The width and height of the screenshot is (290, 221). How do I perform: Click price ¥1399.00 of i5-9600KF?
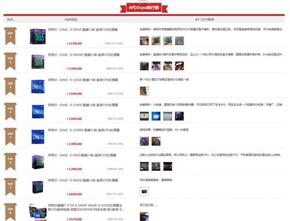pyautogui.click(x=74, y=69)
